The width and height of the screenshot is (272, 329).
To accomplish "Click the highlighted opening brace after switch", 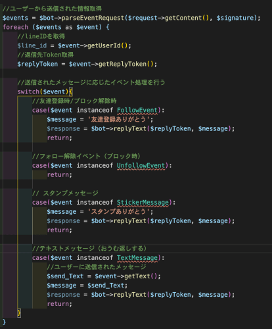I will 71,91.
